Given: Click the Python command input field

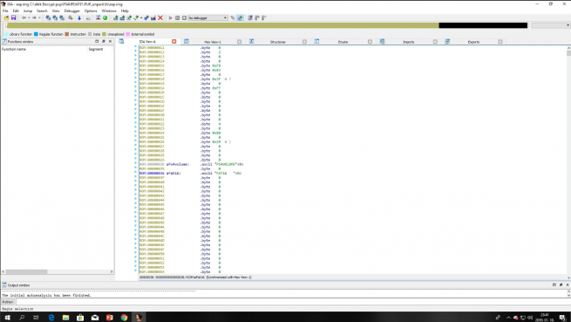Looking at the screenshot, I should click(292, 302).
